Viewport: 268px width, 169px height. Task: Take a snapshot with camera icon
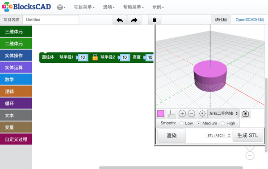click(x=246, y=113)
